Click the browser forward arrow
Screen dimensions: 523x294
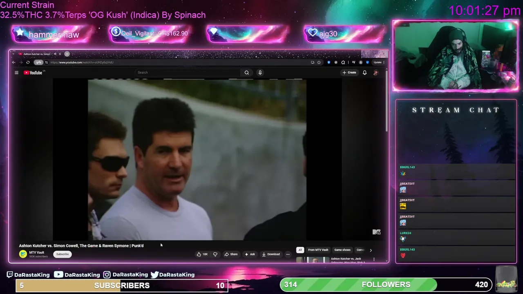[x=21, y=62]
